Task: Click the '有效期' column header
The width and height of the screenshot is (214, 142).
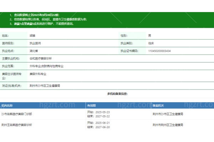Action: click(91, 105)
